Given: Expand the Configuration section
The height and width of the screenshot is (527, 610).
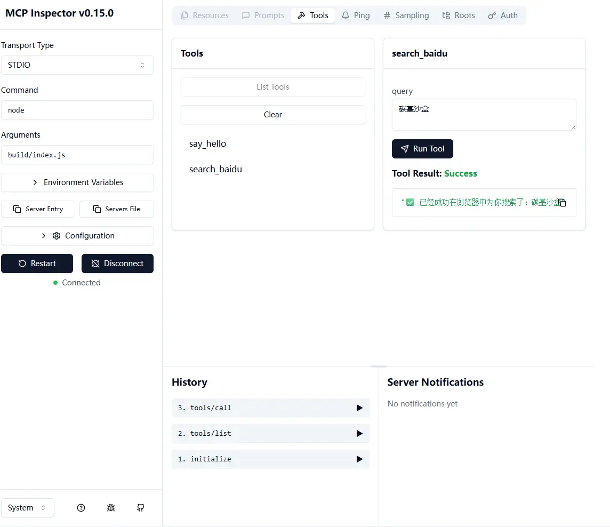Looking at the screenshot, I should click(77, 236).
